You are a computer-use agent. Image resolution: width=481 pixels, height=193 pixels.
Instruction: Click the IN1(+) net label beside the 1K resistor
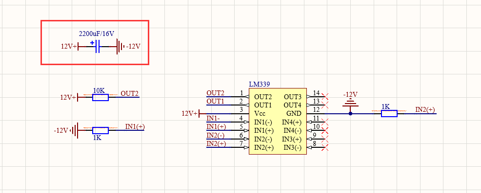coord(135,126)
